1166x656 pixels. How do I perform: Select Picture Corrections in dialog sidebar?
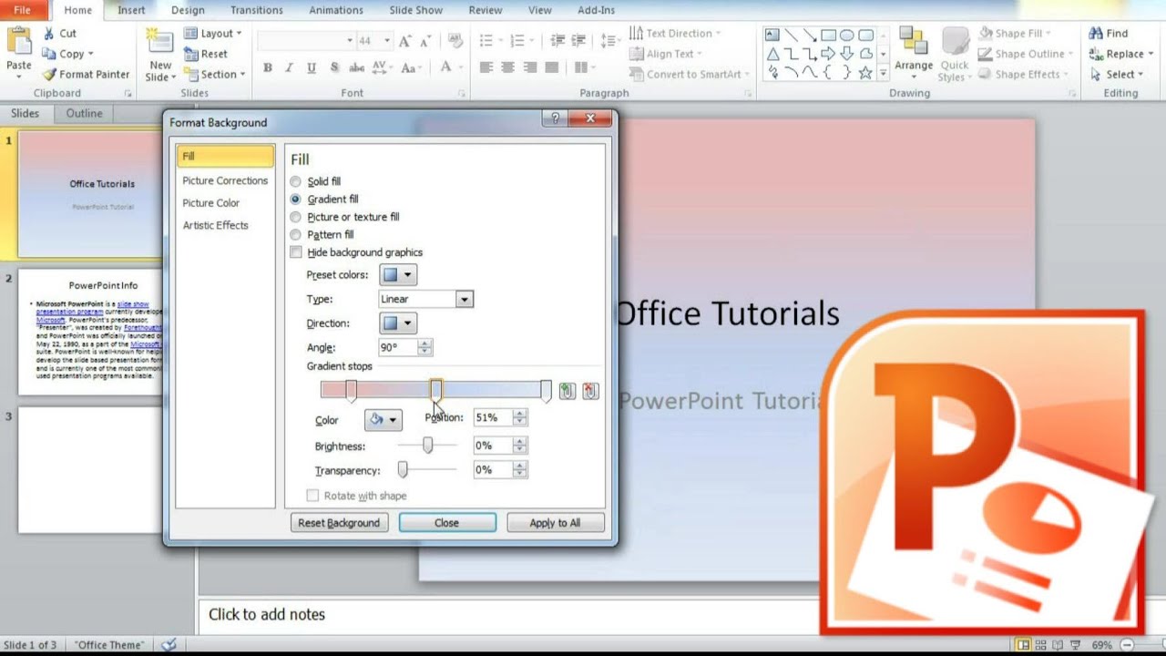pyautogui.click(x=225, y=180)
